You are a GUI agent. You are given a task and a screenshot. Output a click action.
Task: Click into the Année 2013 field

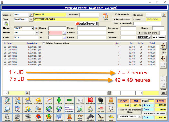(26, 38)
